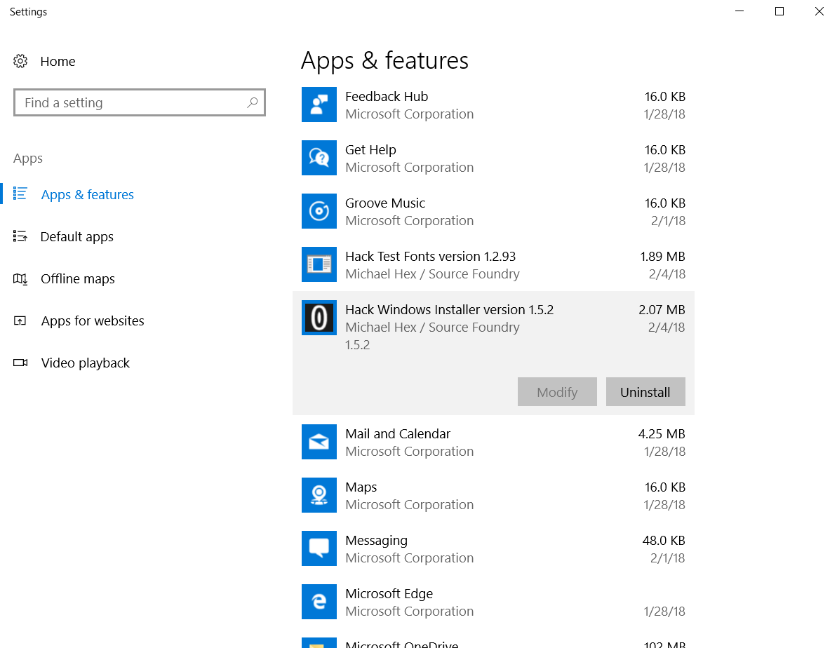Select the Groove Music name
Image resolution: width=837 pixels, height=648 pixels.
[385, 203]
